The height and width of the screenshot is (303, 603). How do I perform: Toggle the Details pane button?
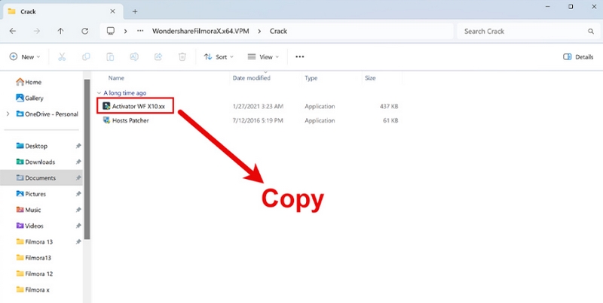pyautogui.click(x=578, y=56)
